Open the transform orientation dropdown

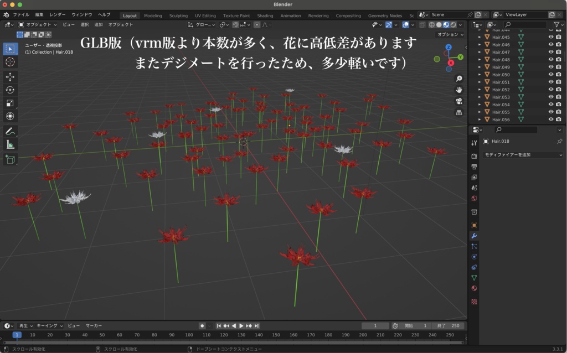click(x=202, y=24)
